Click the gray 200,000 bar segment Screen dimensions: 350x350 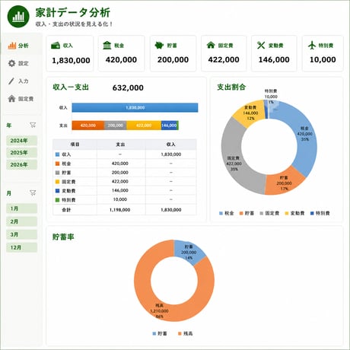tap(116, 126)
